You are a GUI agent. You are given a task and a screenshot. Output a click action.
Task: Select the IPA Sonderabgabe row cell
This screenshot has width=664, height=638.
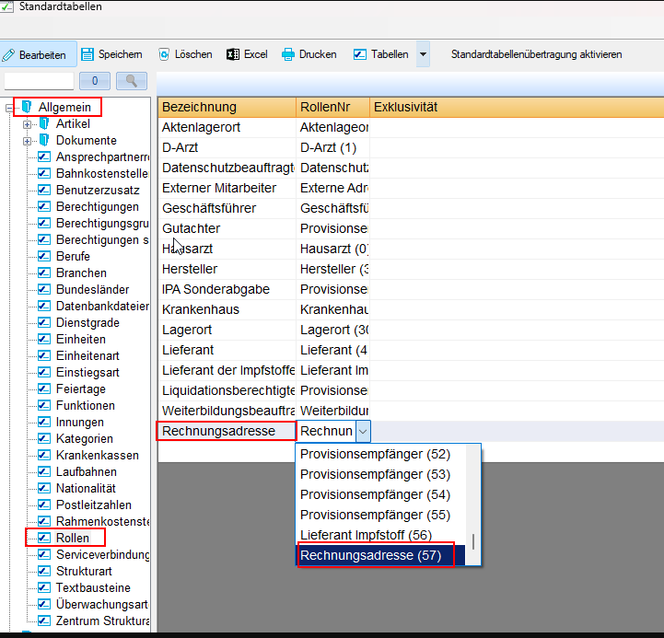pos(227,289)
